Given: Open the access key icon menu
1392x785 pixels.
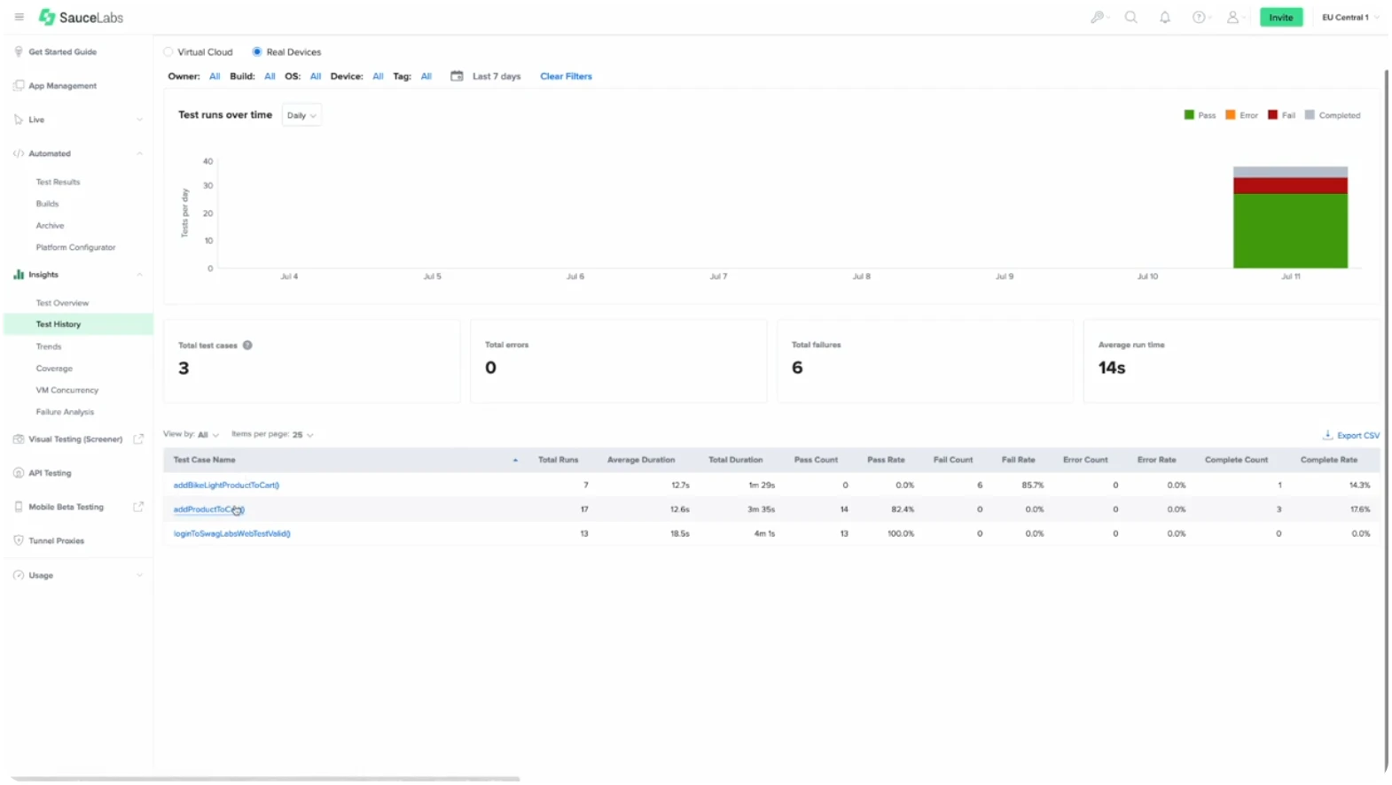Looking at the screenshot, I should pyautogui.click(x=1098, y=17).
